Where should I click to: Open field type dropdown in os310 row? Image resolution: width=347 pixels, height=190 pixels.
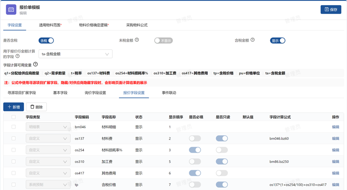(48, 162)
